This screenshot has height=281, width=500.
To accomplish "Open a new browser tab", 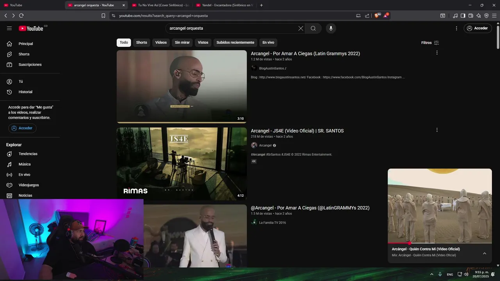I will 261,5.
